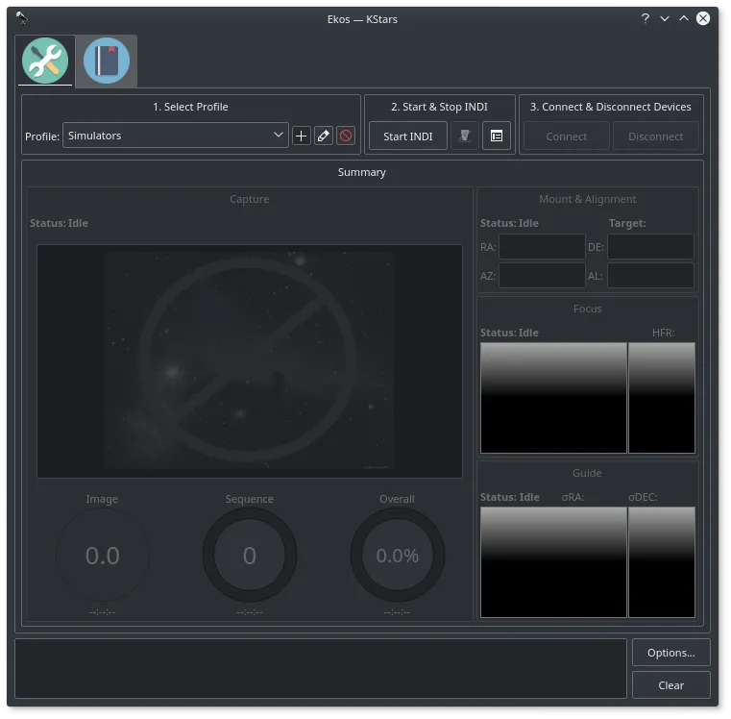Screen dimensions: 731x719
Task: Click the Disconnect devices button
Action: coord(655,136)
